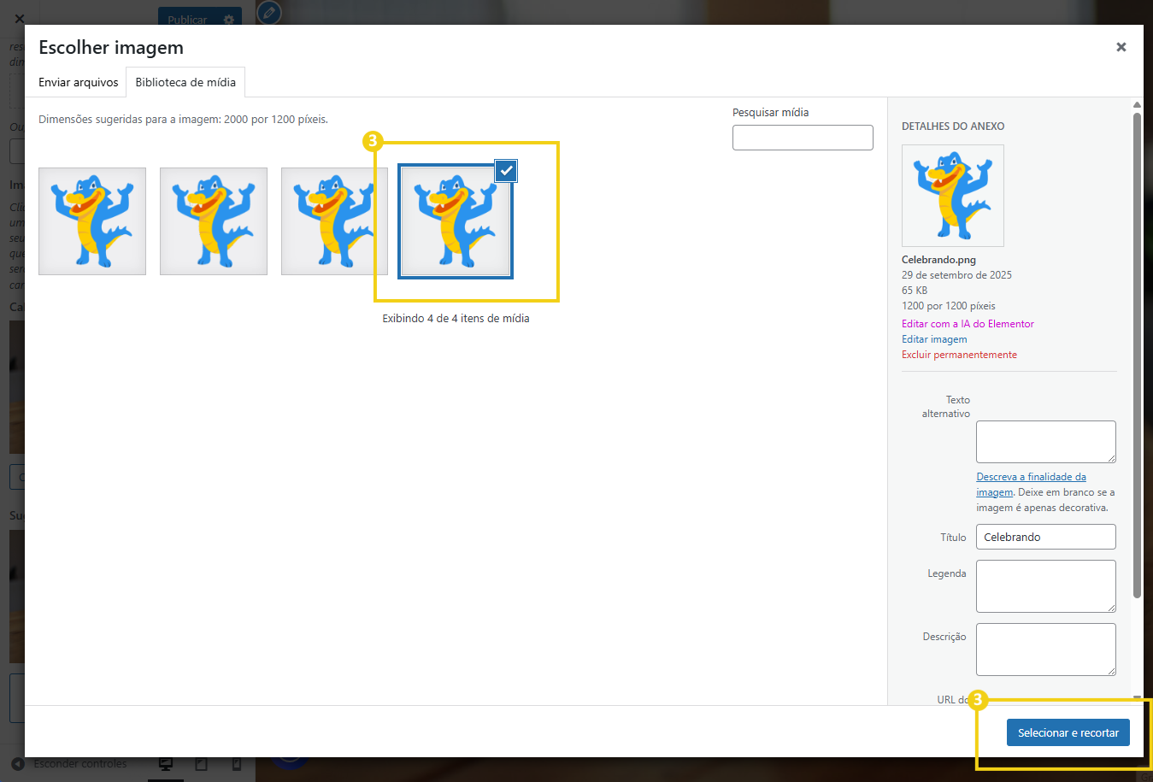The height and width of the screenshot is (782, 1153).
Task: Select the third crocodile image thumbnail
Action: click(x=333, y=221)
